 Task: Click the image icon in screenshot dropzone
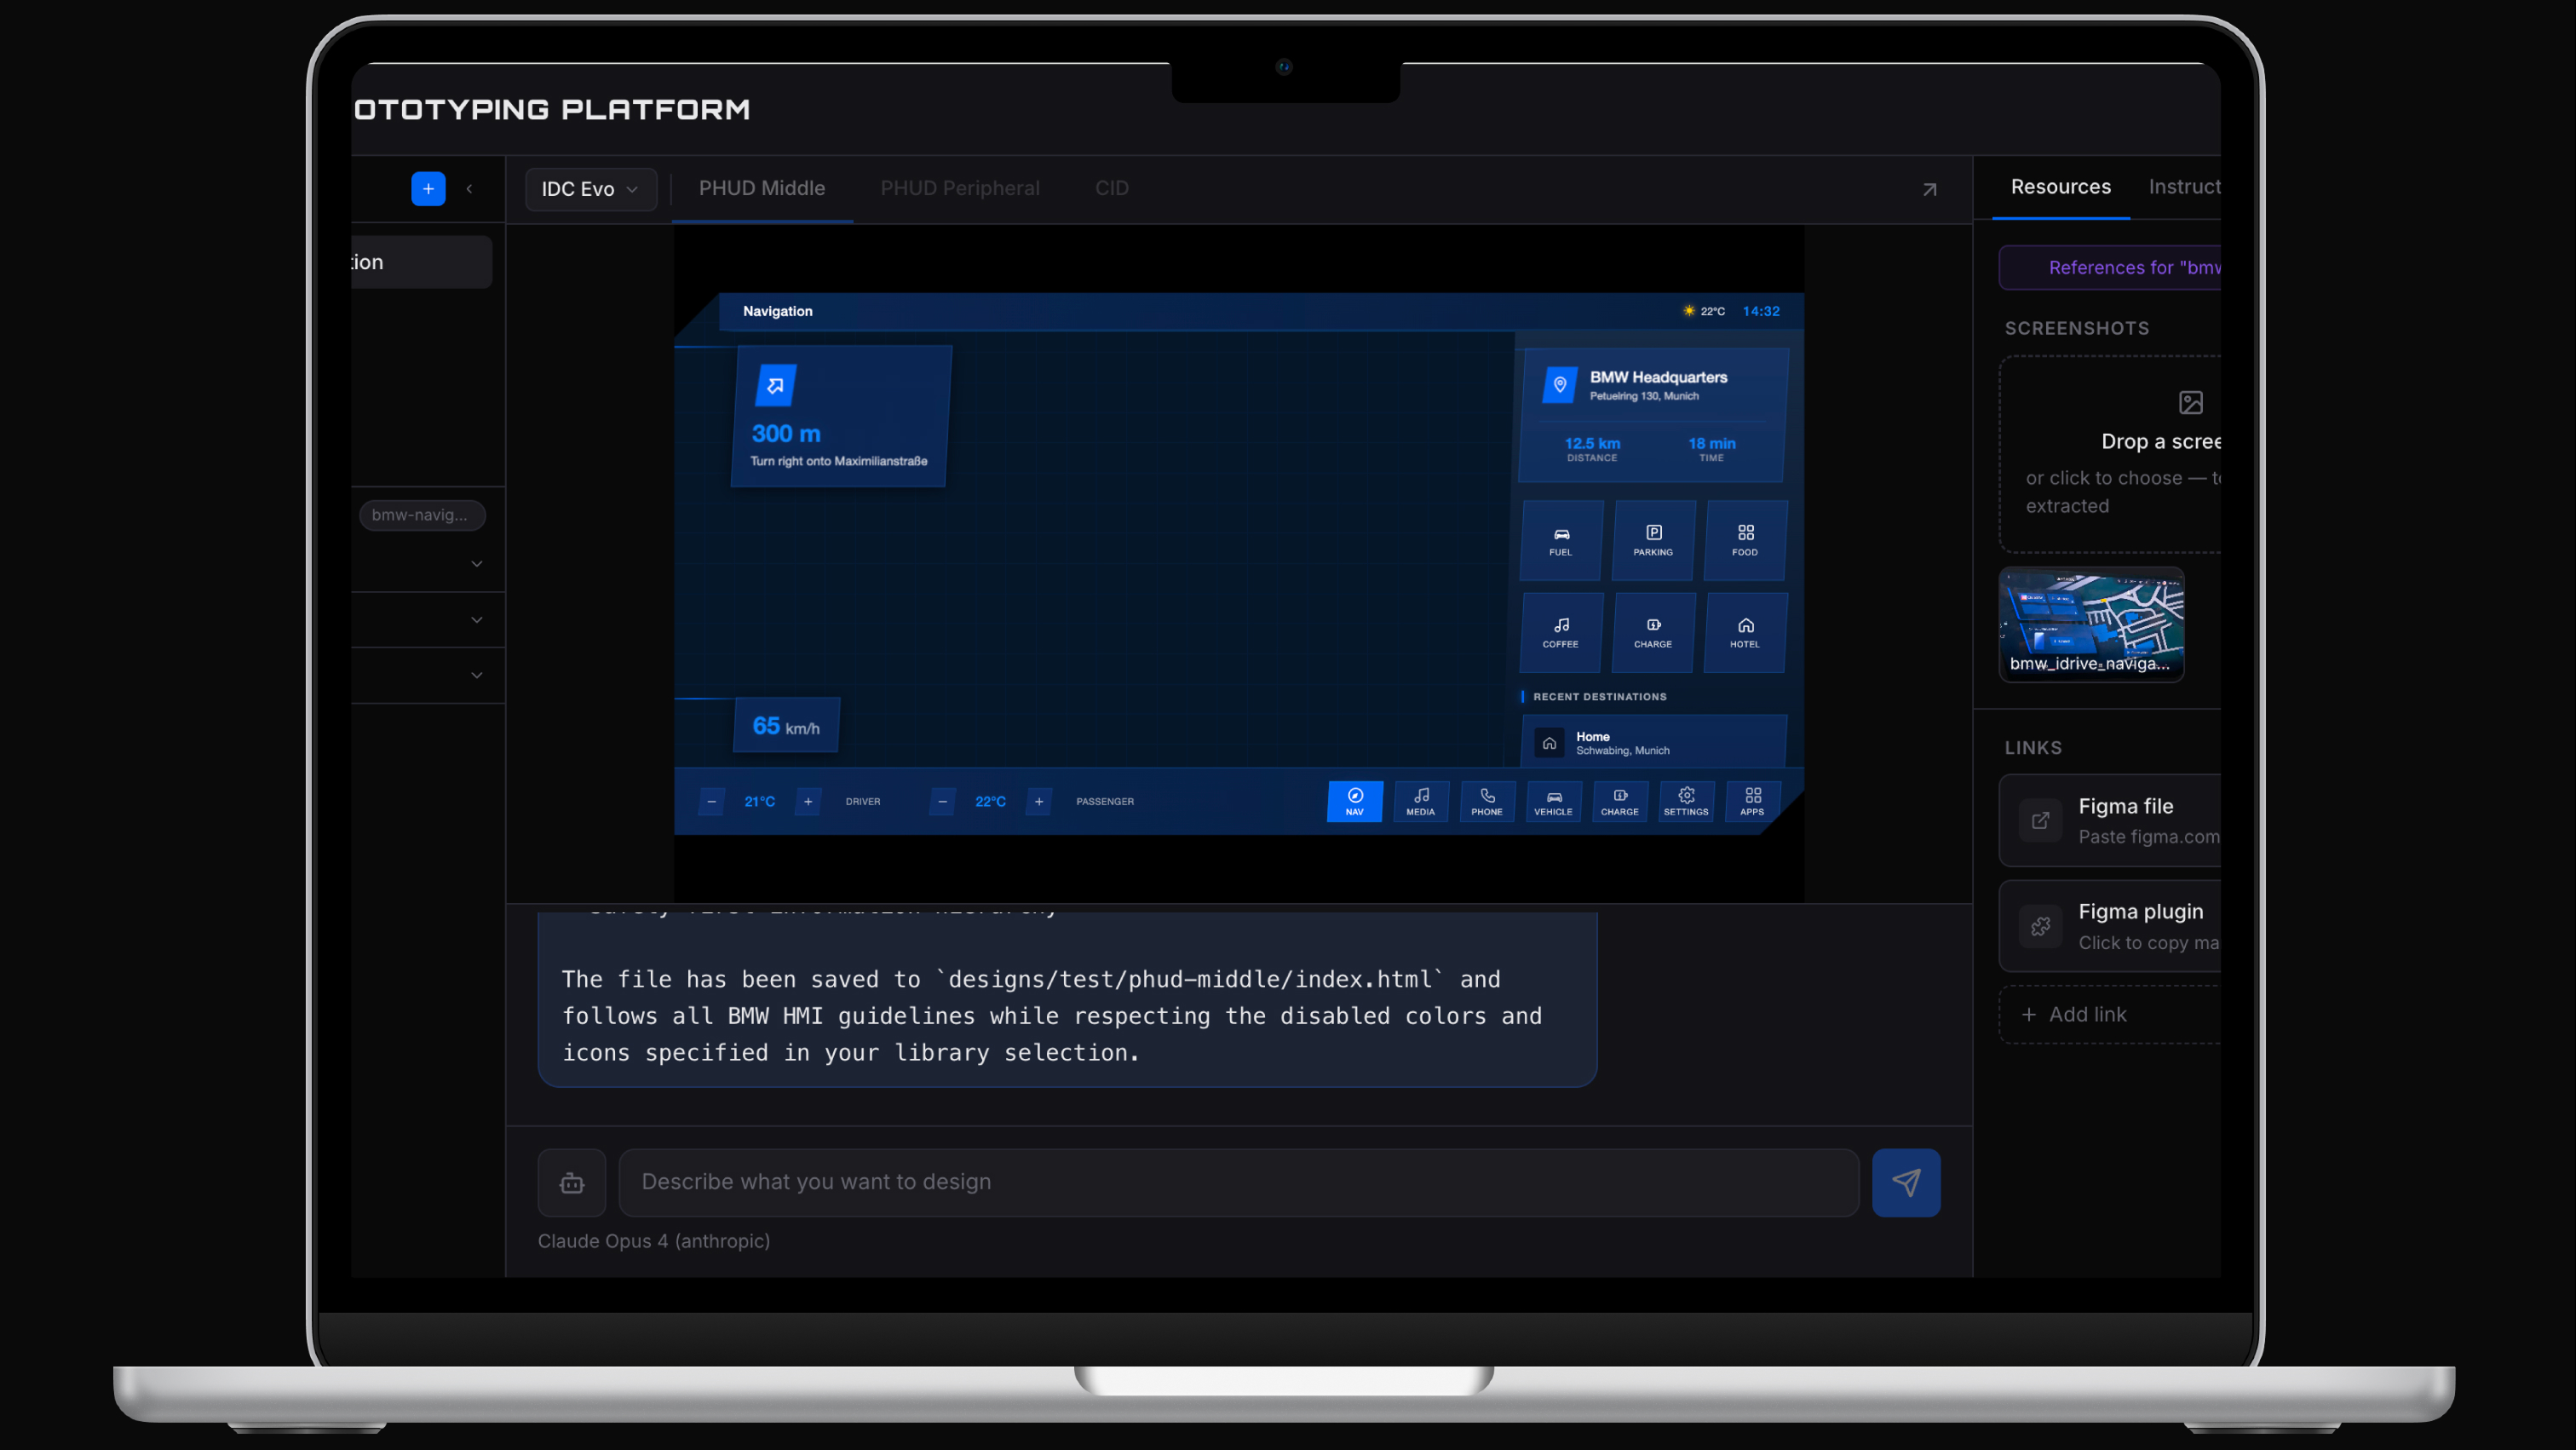2191,403
